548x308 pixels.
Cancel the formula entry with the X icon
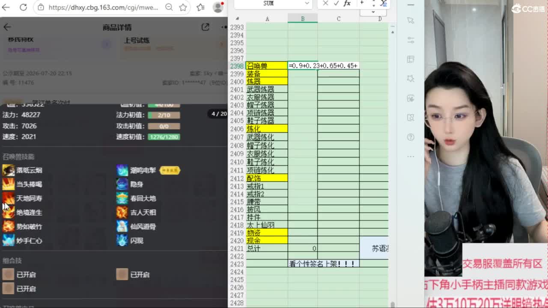tap(325, 3)
